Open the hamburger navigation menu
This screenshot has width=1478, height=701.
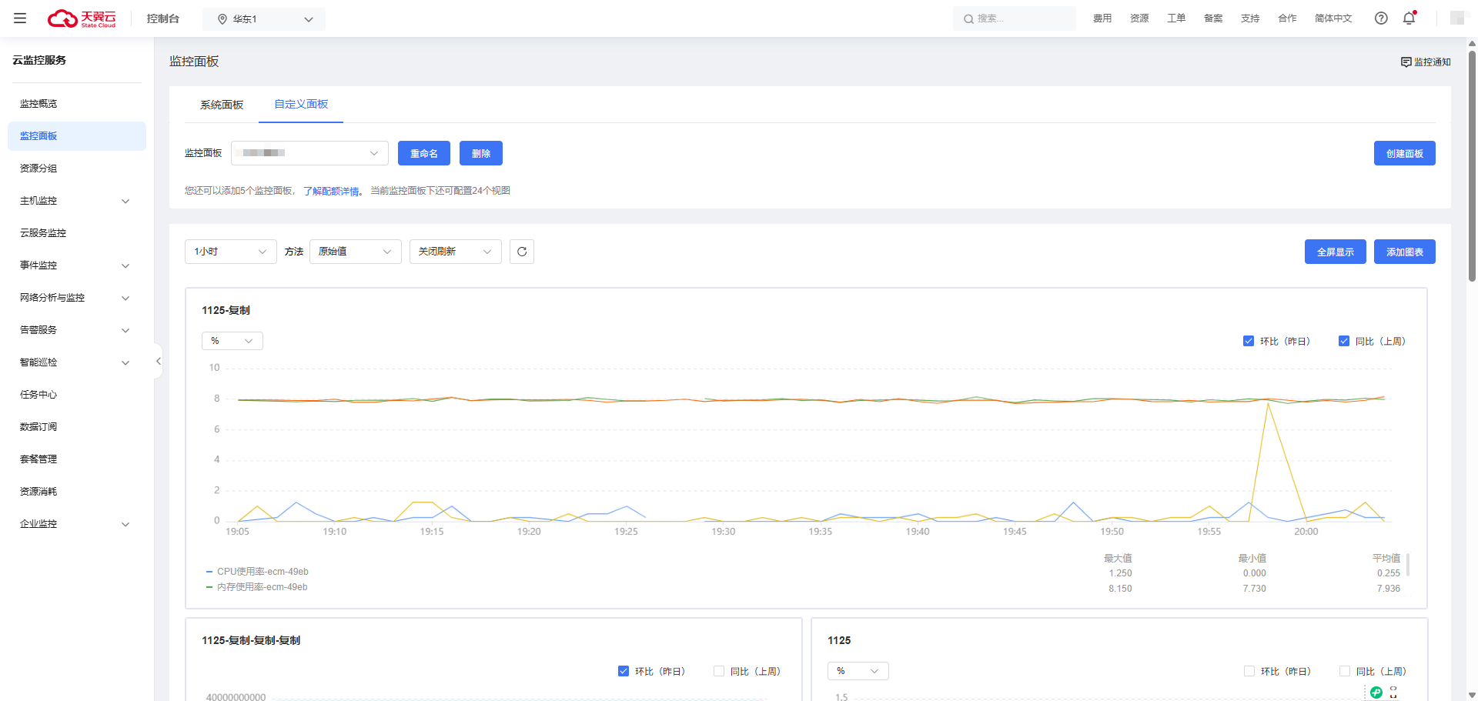20,18
